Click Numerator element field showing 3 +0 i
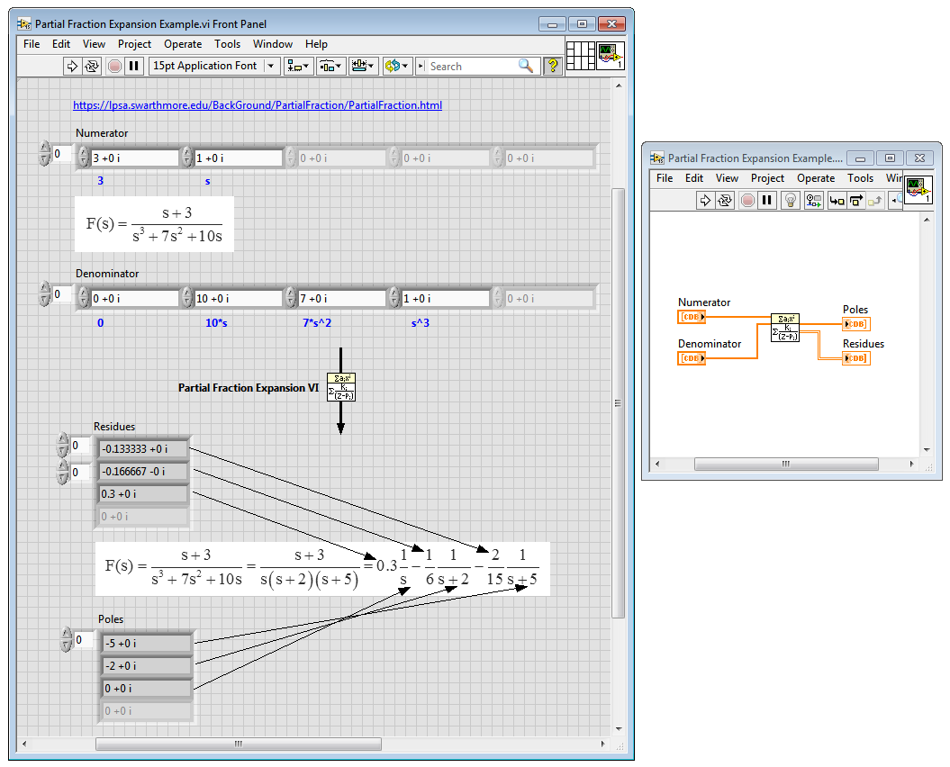This screenshot has width=950, height=767. [134, 158]
